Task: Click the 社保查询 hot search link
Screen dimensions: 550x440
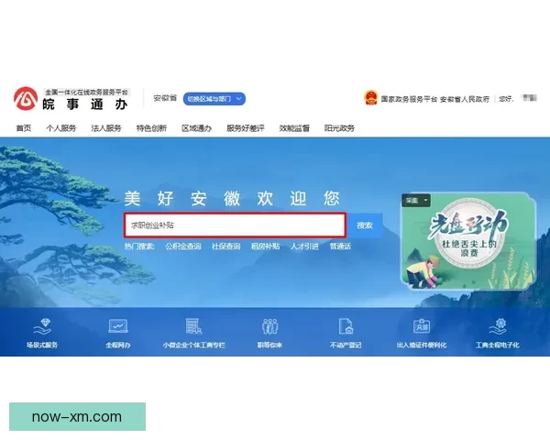Action: pos(225,247)
